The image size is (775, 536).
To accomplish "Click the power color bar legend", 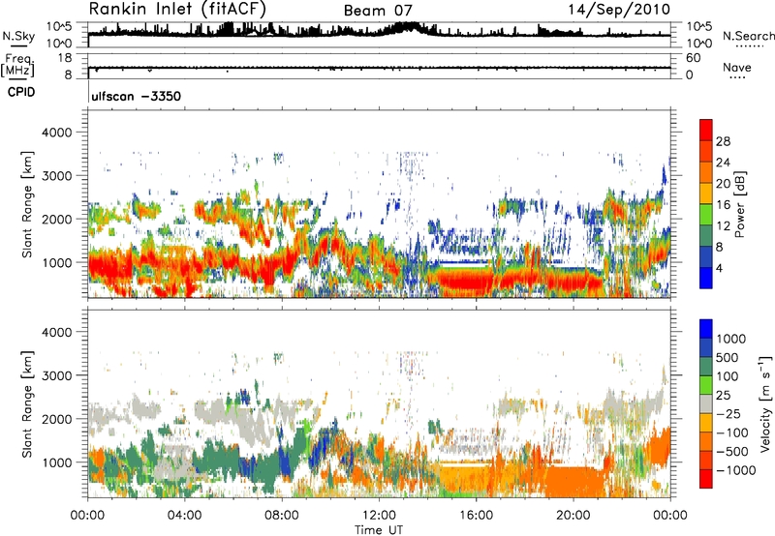I will [x=706, y=203].
